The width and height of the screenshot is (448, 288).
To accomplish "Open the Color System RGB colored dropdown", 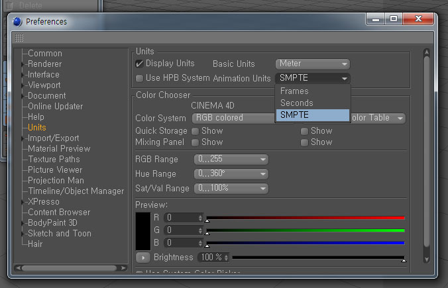I will 234,118.
